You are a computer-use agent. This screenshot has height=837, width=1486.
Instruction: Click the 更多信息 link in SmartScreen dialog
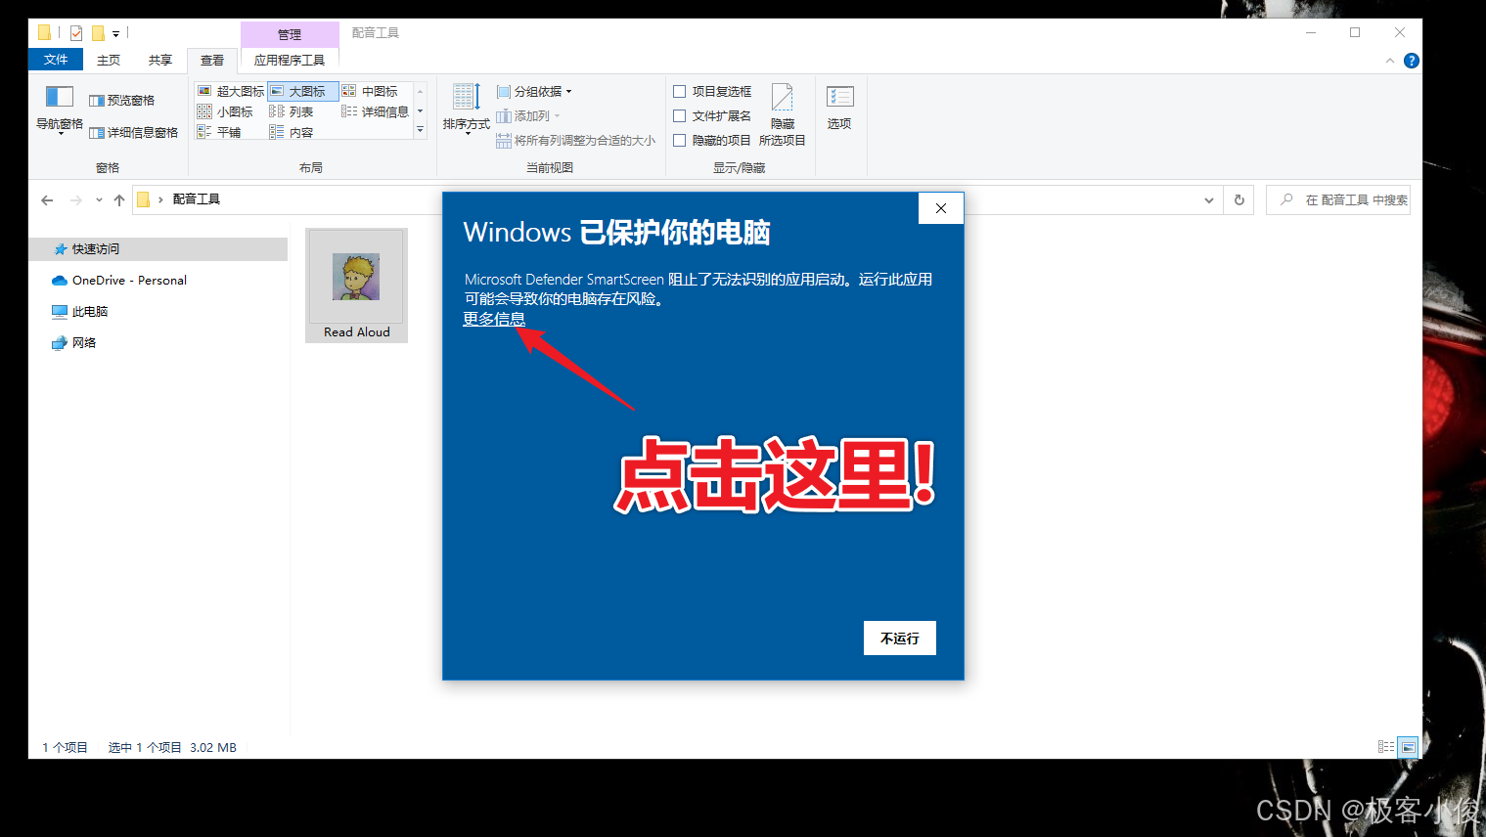click(x=494, y=319)
